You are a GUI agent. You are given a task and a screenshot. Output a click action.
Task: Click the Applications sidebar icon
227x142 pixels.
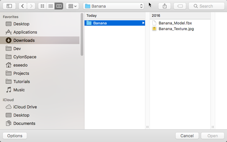tap(8, 32)
